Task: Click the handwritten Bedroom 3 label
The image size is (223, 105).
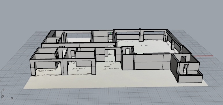Action: (x=47, y=70)
